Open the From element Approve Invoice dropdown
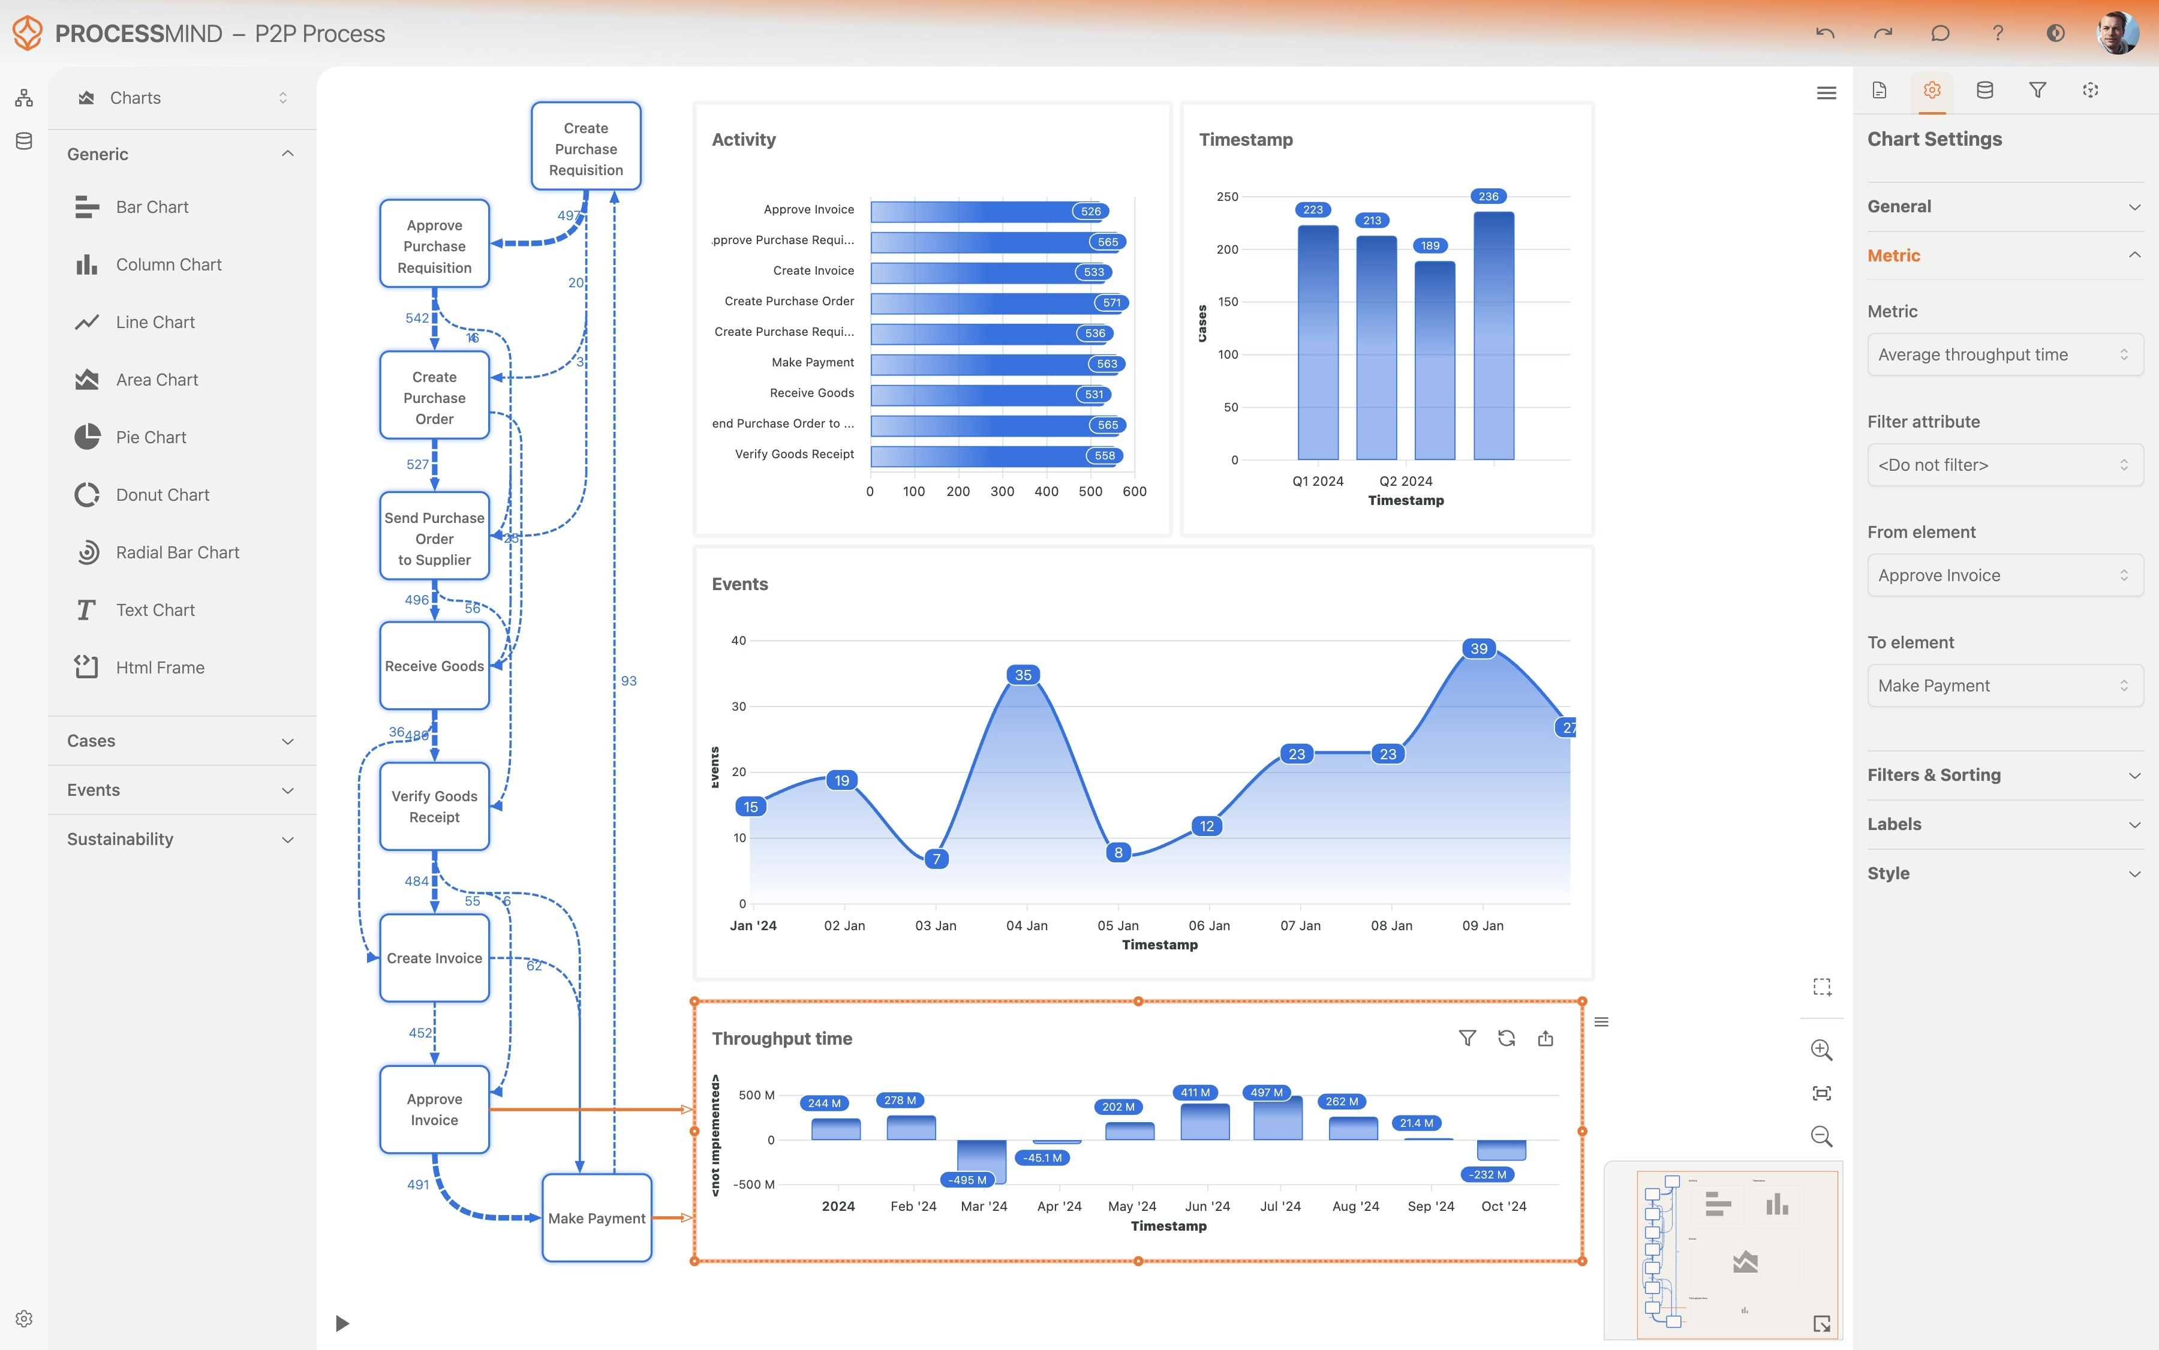This screenshot has width=2159, height=1350. pos(2004,575)
